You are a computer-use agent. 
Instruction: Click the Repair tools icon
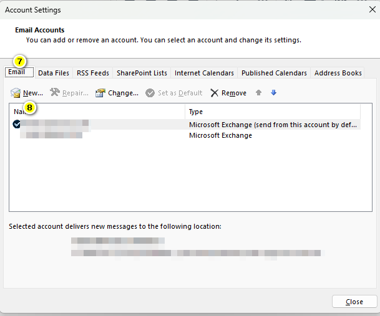55,93
